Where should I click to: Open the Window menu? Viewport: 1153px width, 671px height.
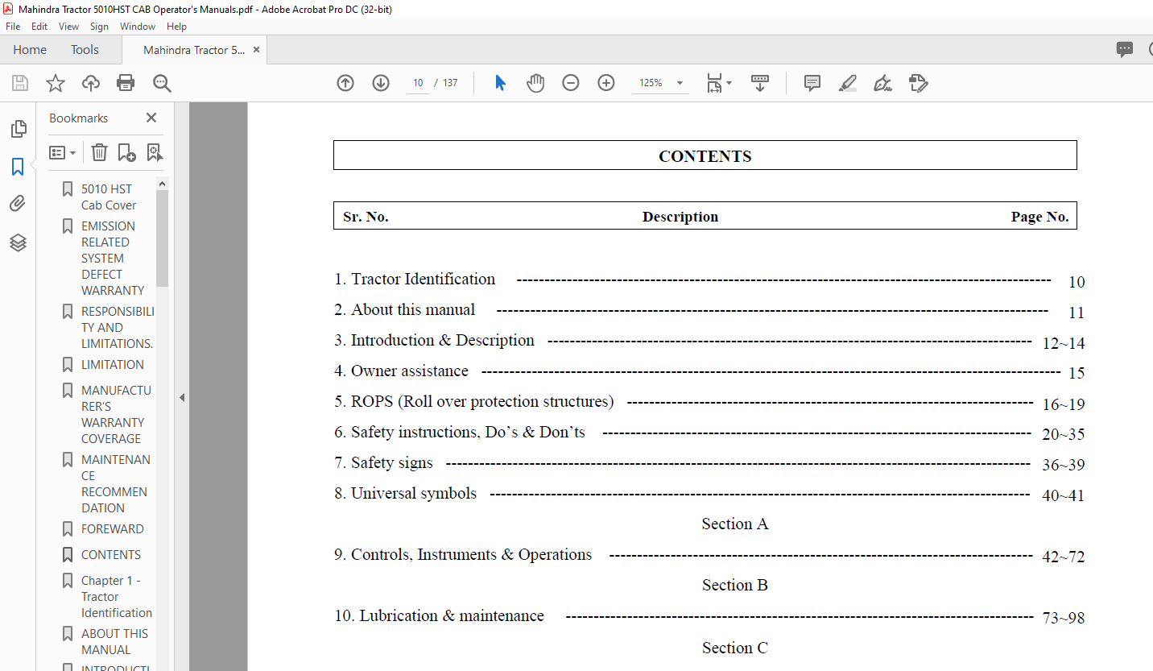click(138, 27)
